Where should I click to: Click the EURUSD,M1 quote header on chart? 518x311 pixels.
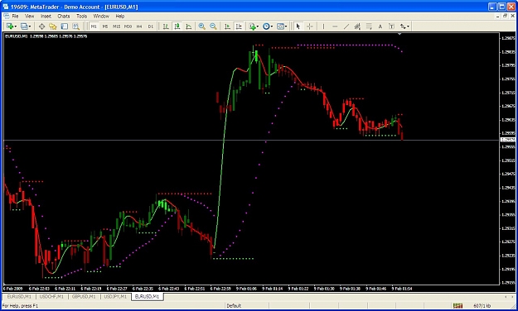[x=46, y=36]
